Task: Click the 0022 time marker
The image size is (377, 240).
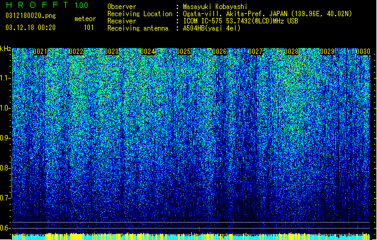Action: [76, 52]
